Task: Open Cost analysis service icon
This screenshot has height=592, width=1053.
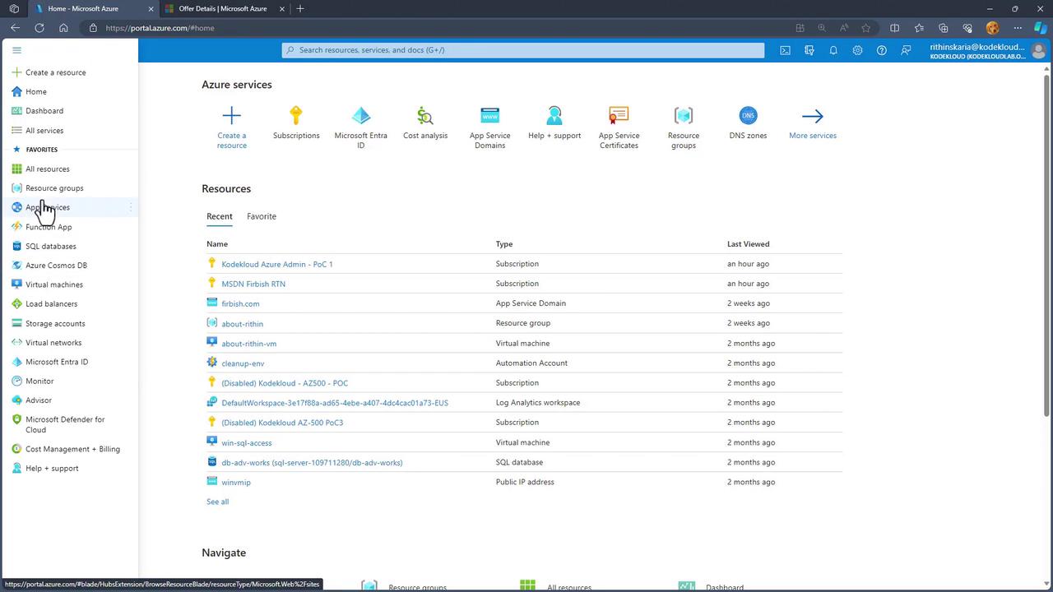Action: [424, 116]
